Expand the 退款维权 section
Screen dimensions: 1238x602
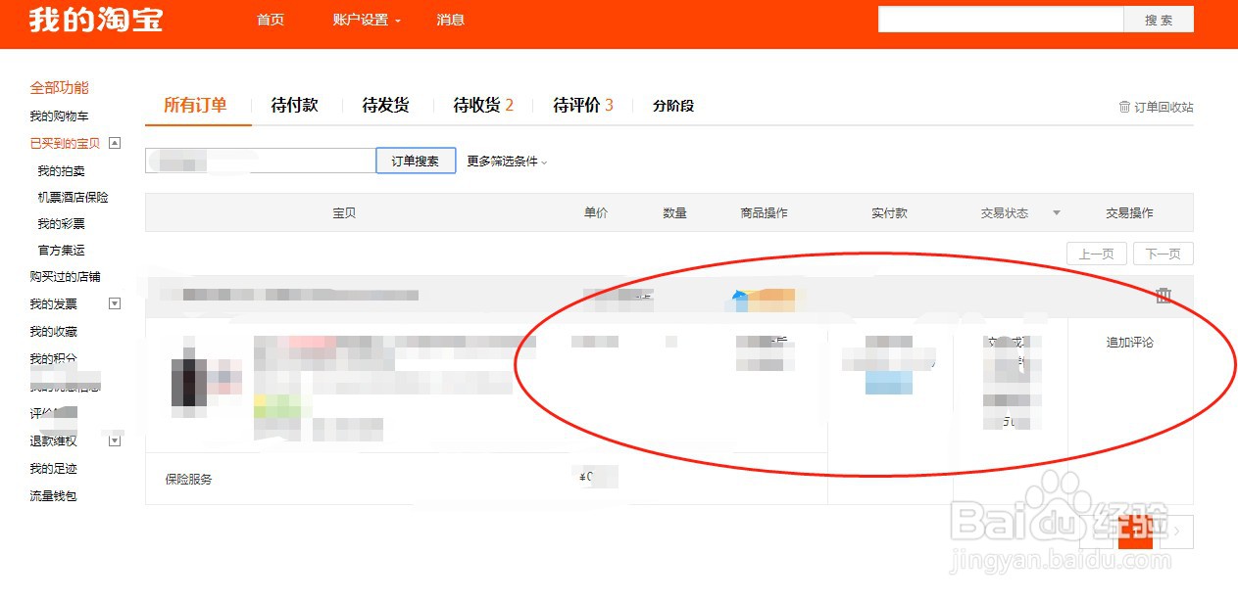115,440
